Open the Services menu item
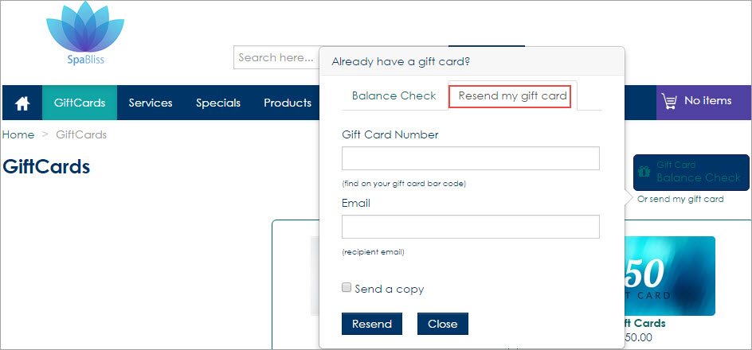752x350 pixels. (151, 103)
